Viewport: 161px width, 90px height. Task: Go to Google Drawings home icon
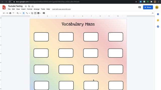pos(4,7)
